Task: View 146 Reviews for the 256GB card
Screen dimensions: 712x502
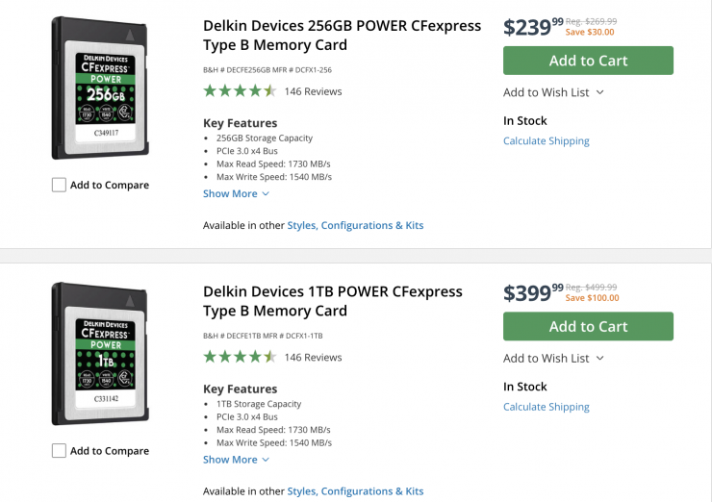Action: click(313, 91)
